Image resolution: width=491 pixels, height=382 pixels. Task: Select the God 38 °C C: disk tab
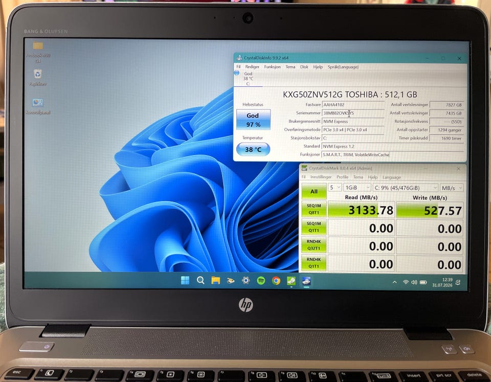pyautogui.click(x=248, y=78)
